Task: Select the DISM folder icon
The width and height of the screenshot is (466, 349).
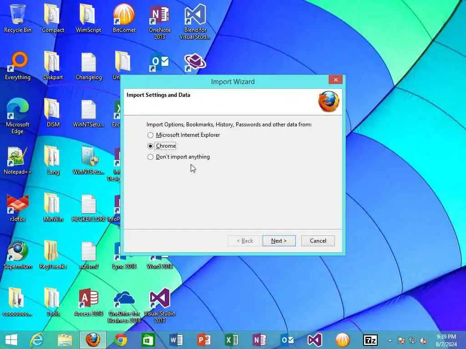Action: [53, 113]
